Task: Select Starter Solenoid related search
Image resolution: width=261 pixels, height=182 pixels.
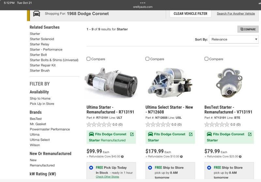Action: pos(42,39)
